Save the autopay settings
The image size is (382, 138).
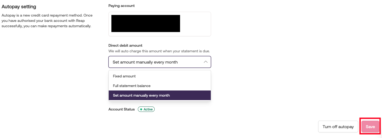pyautogui.click(x=370, y=127)
